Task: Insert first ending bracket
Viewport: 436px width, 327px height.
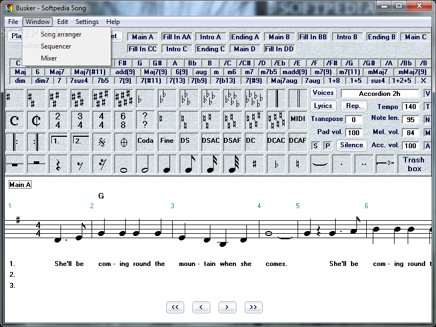Action: (58, 142)
